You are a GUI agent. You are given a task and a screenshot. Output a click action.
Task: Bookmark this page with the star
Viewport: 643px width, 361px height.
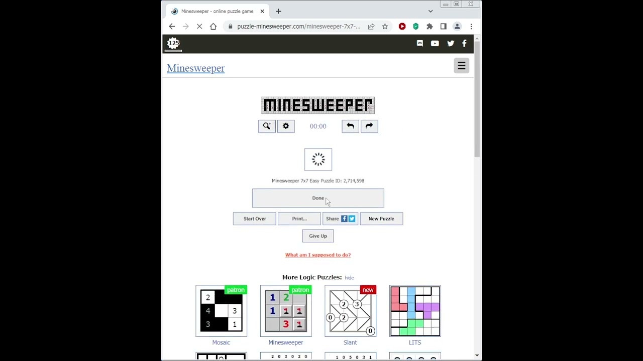point(385,26)
